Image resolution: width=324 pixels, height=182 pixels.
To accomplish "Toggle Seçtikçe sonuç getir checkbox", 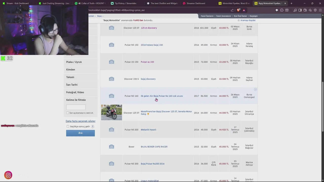I will tap(68, 126).
